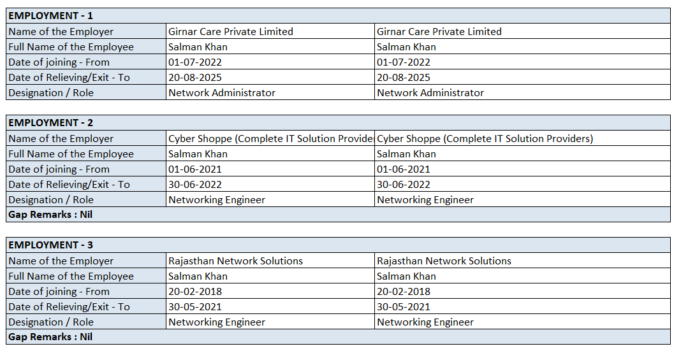Viewport: 681px width, 351px height.
Task: Click 'Date of joining - From' label in Employment 2
Action: point(59,169)
